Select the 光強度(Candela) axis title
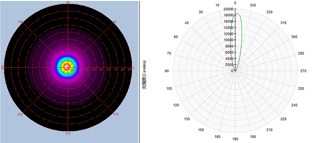This screenshot has height=143, width=314. [144, 75]
